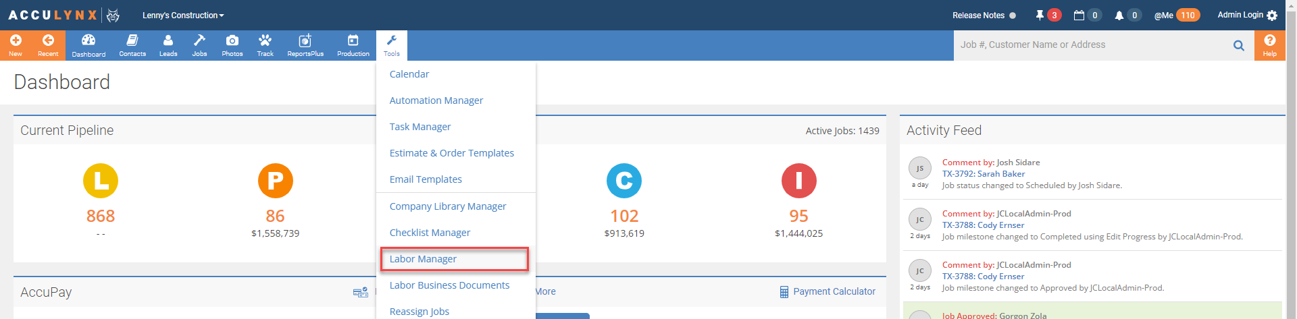The width and height of the screenshot is (1297, 319).
Task: Open the Photos camera icon
Action: point(232,40)
